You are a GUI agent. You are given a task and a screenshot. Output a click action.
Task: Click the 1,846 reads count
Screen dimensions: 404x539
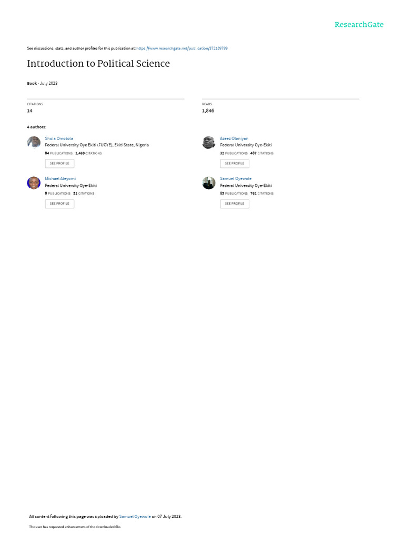[x=208, y=111]
